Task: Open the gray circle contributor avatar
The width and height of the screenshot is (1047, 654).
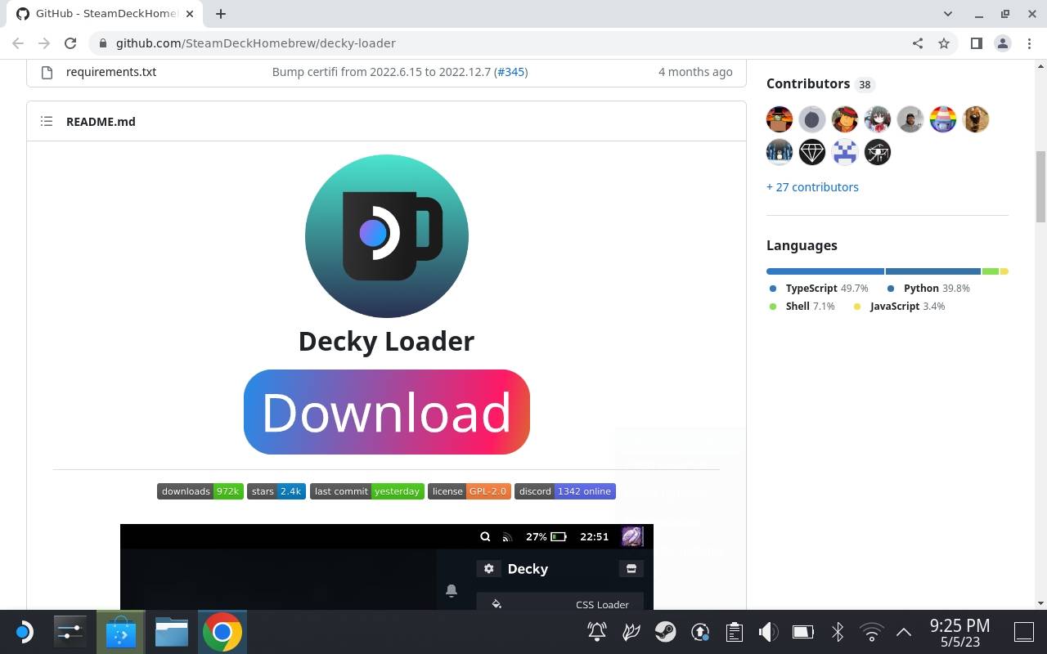Action: 812,119
